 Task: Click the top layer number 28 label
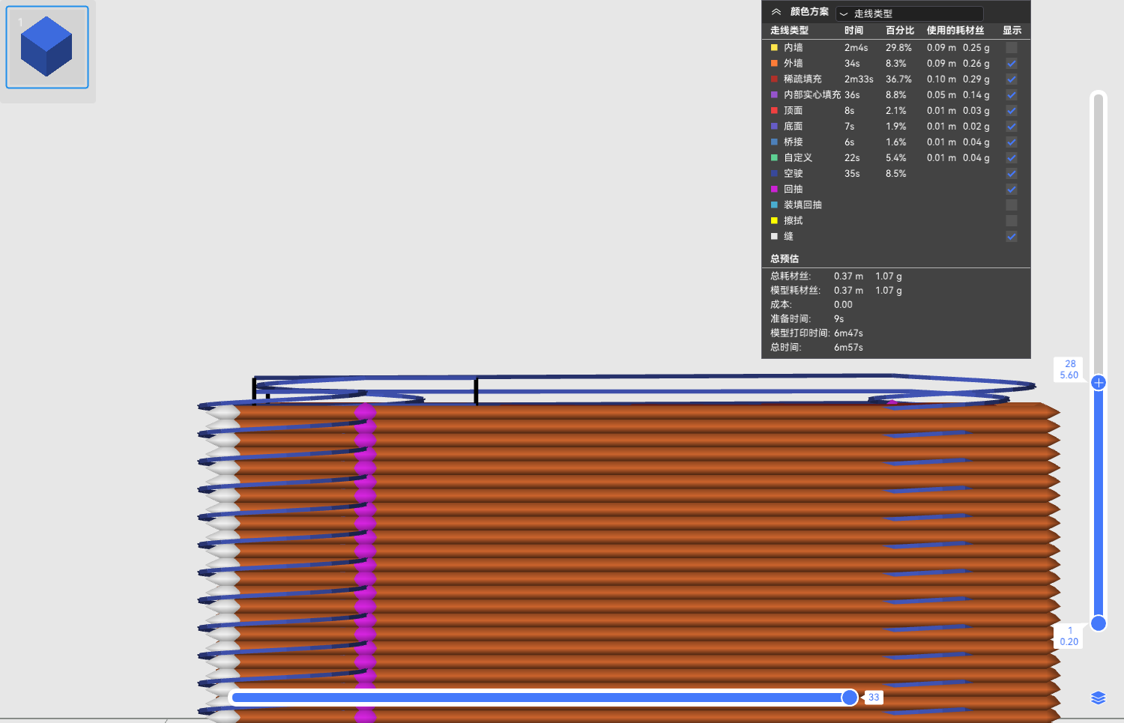pyautogui.click(x=1070, y=364)
